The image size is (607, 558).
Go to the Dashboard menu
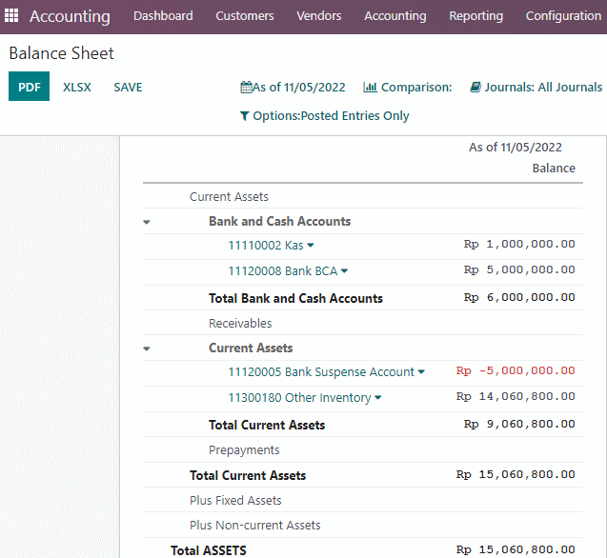[163, 16]
